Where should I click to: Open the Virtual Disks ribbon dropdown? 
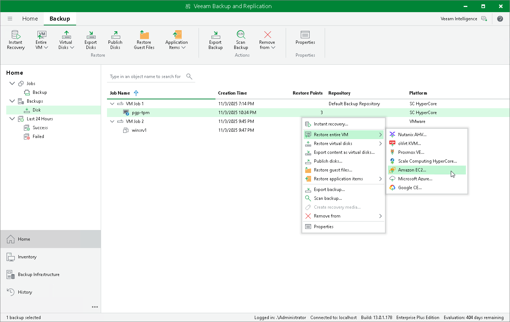pyautogui.click(x=66, y=40)
